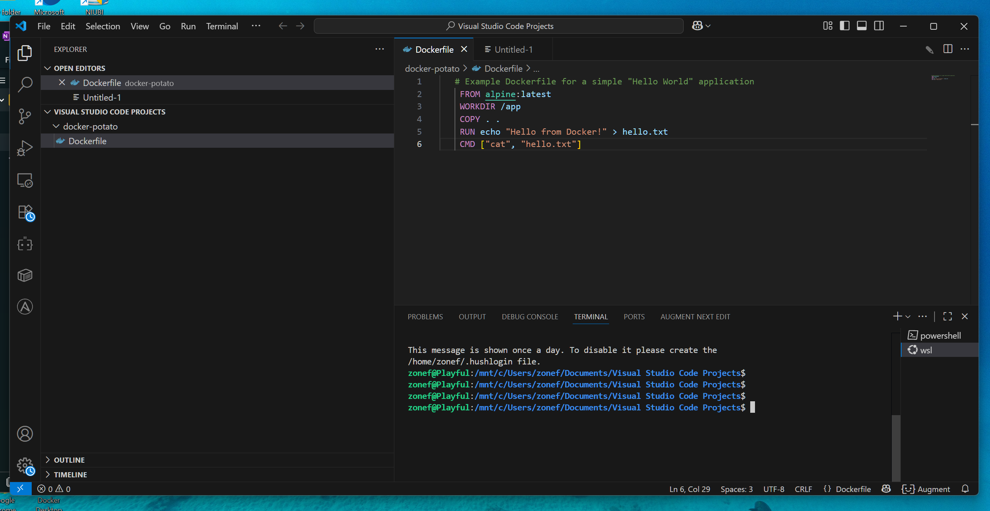This screenshot has width=990, height=511.
Task: Open the Terminal menu
Action: point(222,26)
